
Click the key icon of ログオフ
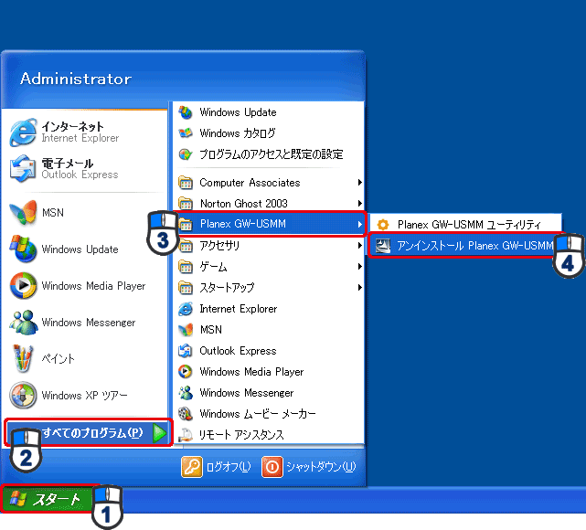coord(192,467)
